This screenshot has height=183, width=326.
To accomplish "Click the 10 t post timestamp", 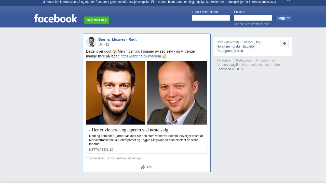I will tap(101, 44).
